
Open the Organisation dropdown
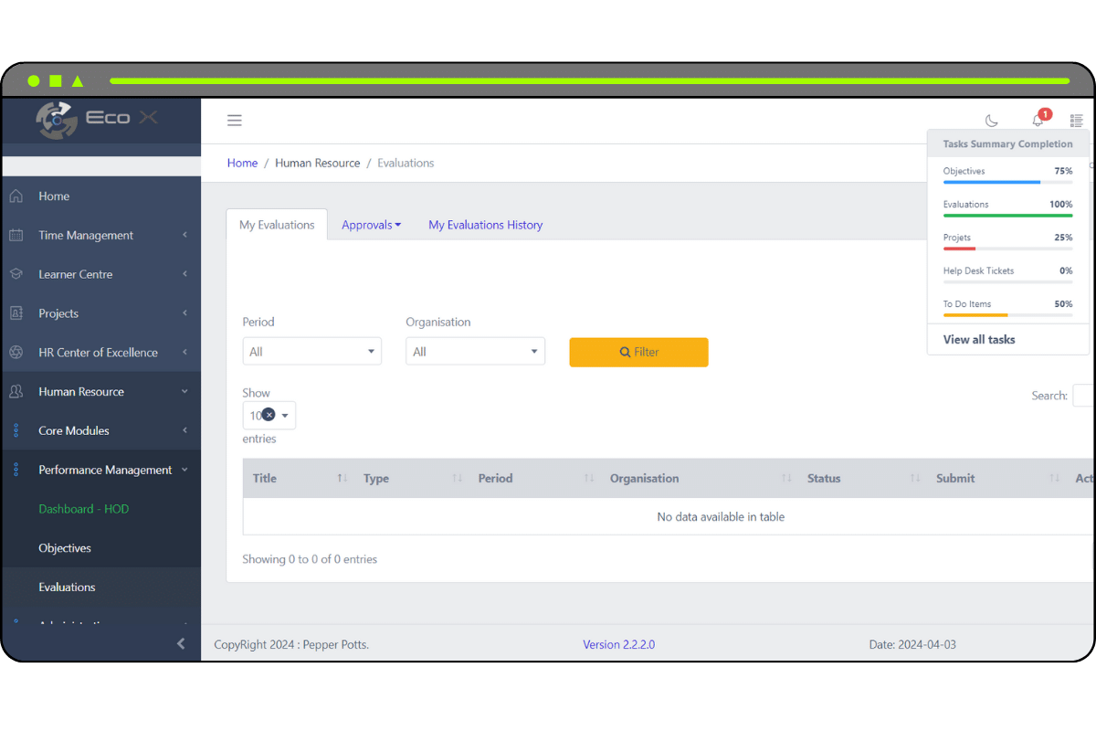tap(475, 350)
